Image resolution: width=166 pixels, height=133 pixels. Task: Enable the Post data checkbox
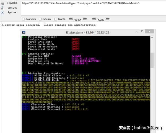(x=23, y=19)
